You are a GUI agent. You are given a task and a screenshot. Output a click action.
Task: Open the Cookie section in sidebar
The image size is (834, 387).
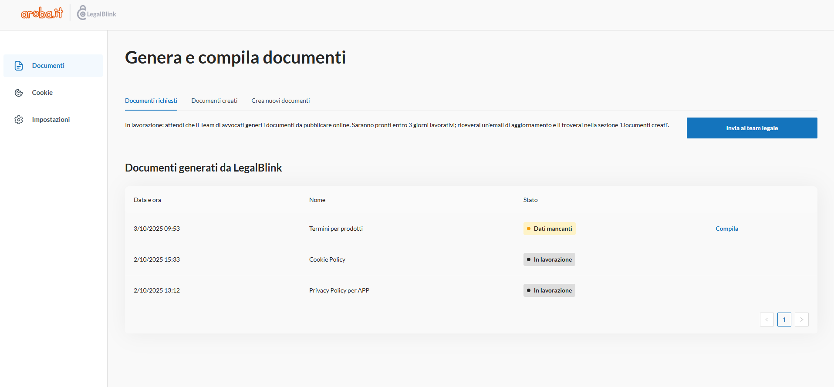[42, 93]
